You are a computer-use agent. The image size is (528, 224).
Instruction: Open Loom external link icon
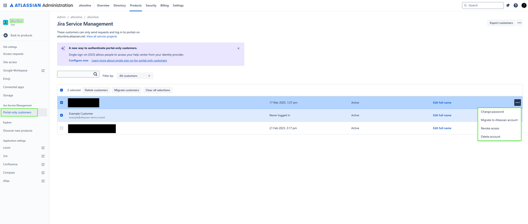43,147
